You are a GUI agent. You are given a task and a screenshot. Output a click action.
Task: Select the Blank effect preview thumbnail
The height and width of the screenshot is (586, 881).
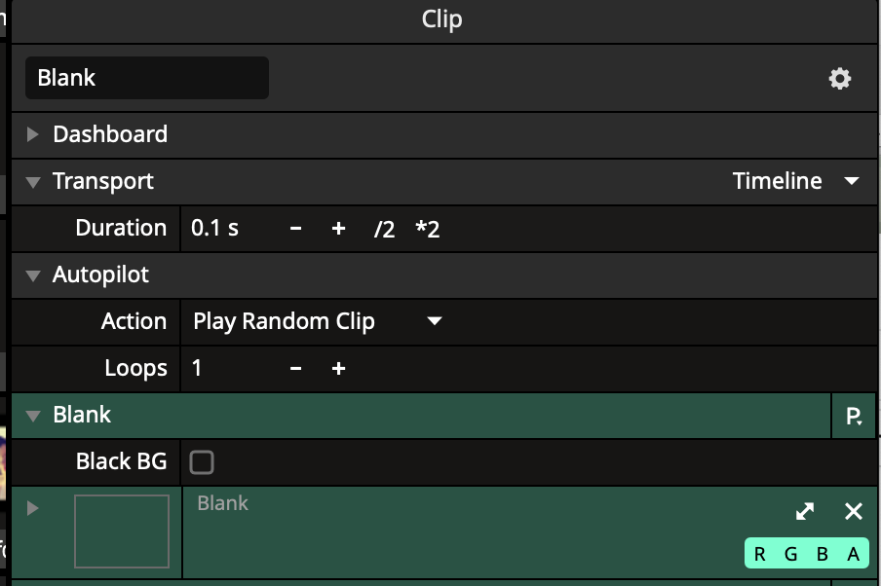[122, 531]
